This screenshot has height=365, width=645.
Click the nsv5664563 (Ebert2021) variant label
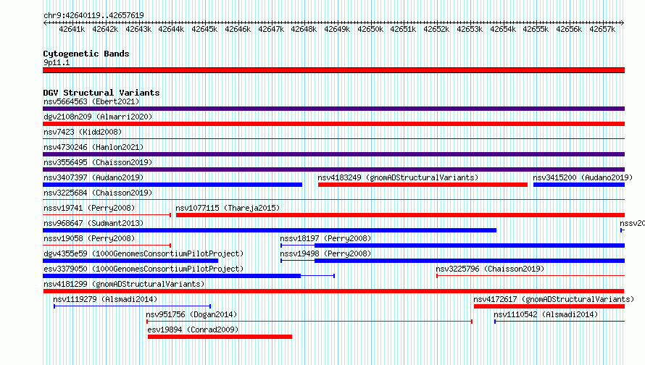(x=91, y=101)
